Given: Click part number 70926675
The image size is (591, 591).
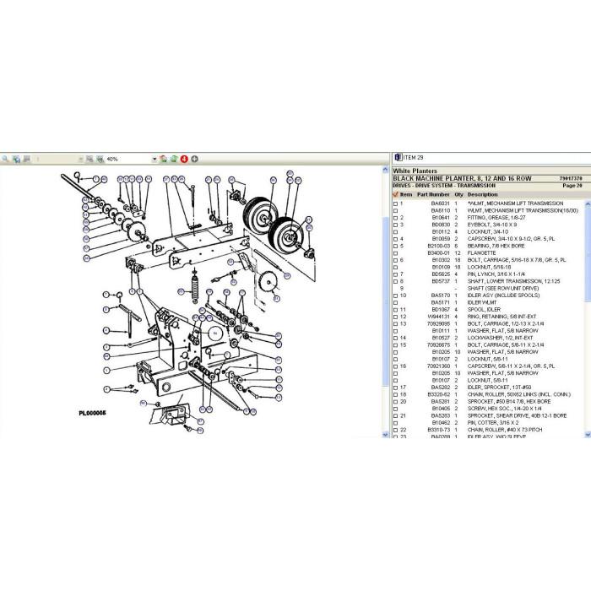Looking at the screenshot, I should click(438, 344).
